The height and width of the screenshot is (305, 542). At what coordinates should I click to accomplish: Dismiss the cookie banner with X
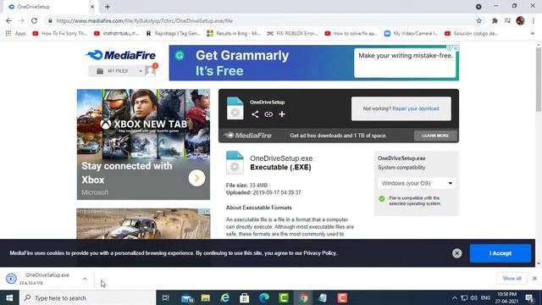coord(456,253)
